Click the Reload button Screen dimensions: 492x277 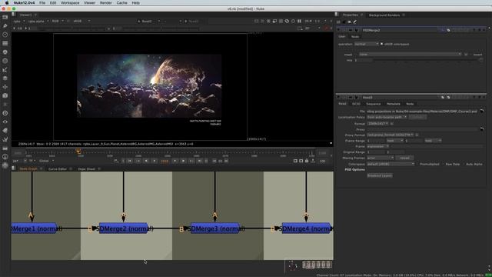point(404,158)
